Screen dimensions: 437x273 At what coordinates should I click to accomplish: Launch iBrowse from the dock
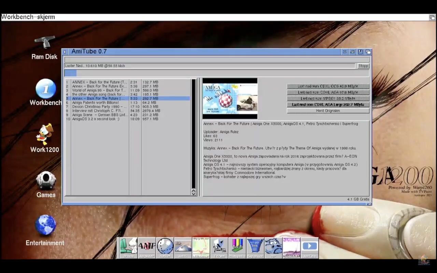129,248
